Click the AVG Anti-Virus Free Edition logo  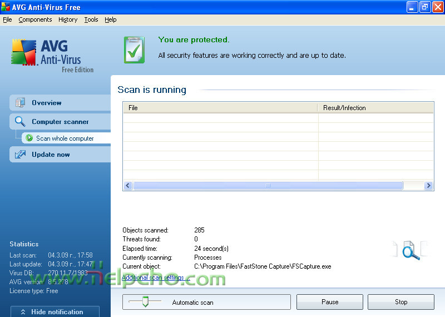(52, 56)
